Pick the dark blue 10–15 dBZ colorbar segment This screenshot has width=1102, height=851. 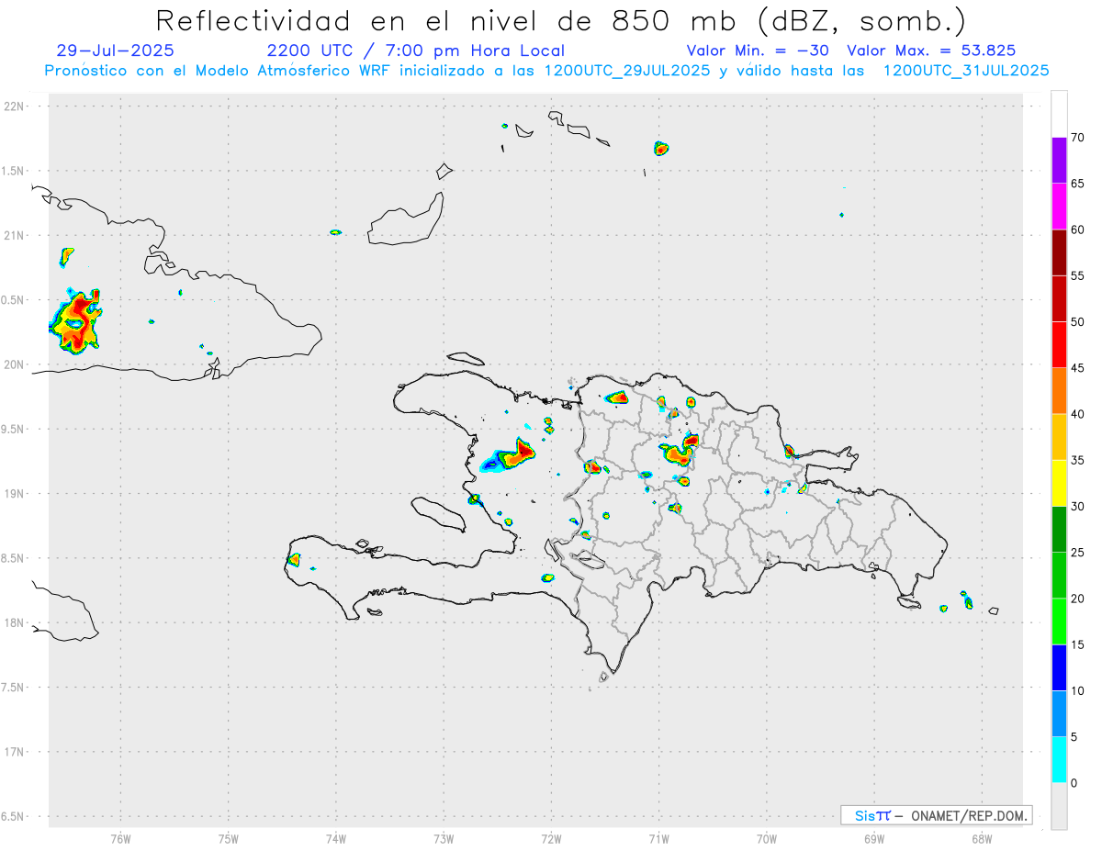1059,667
